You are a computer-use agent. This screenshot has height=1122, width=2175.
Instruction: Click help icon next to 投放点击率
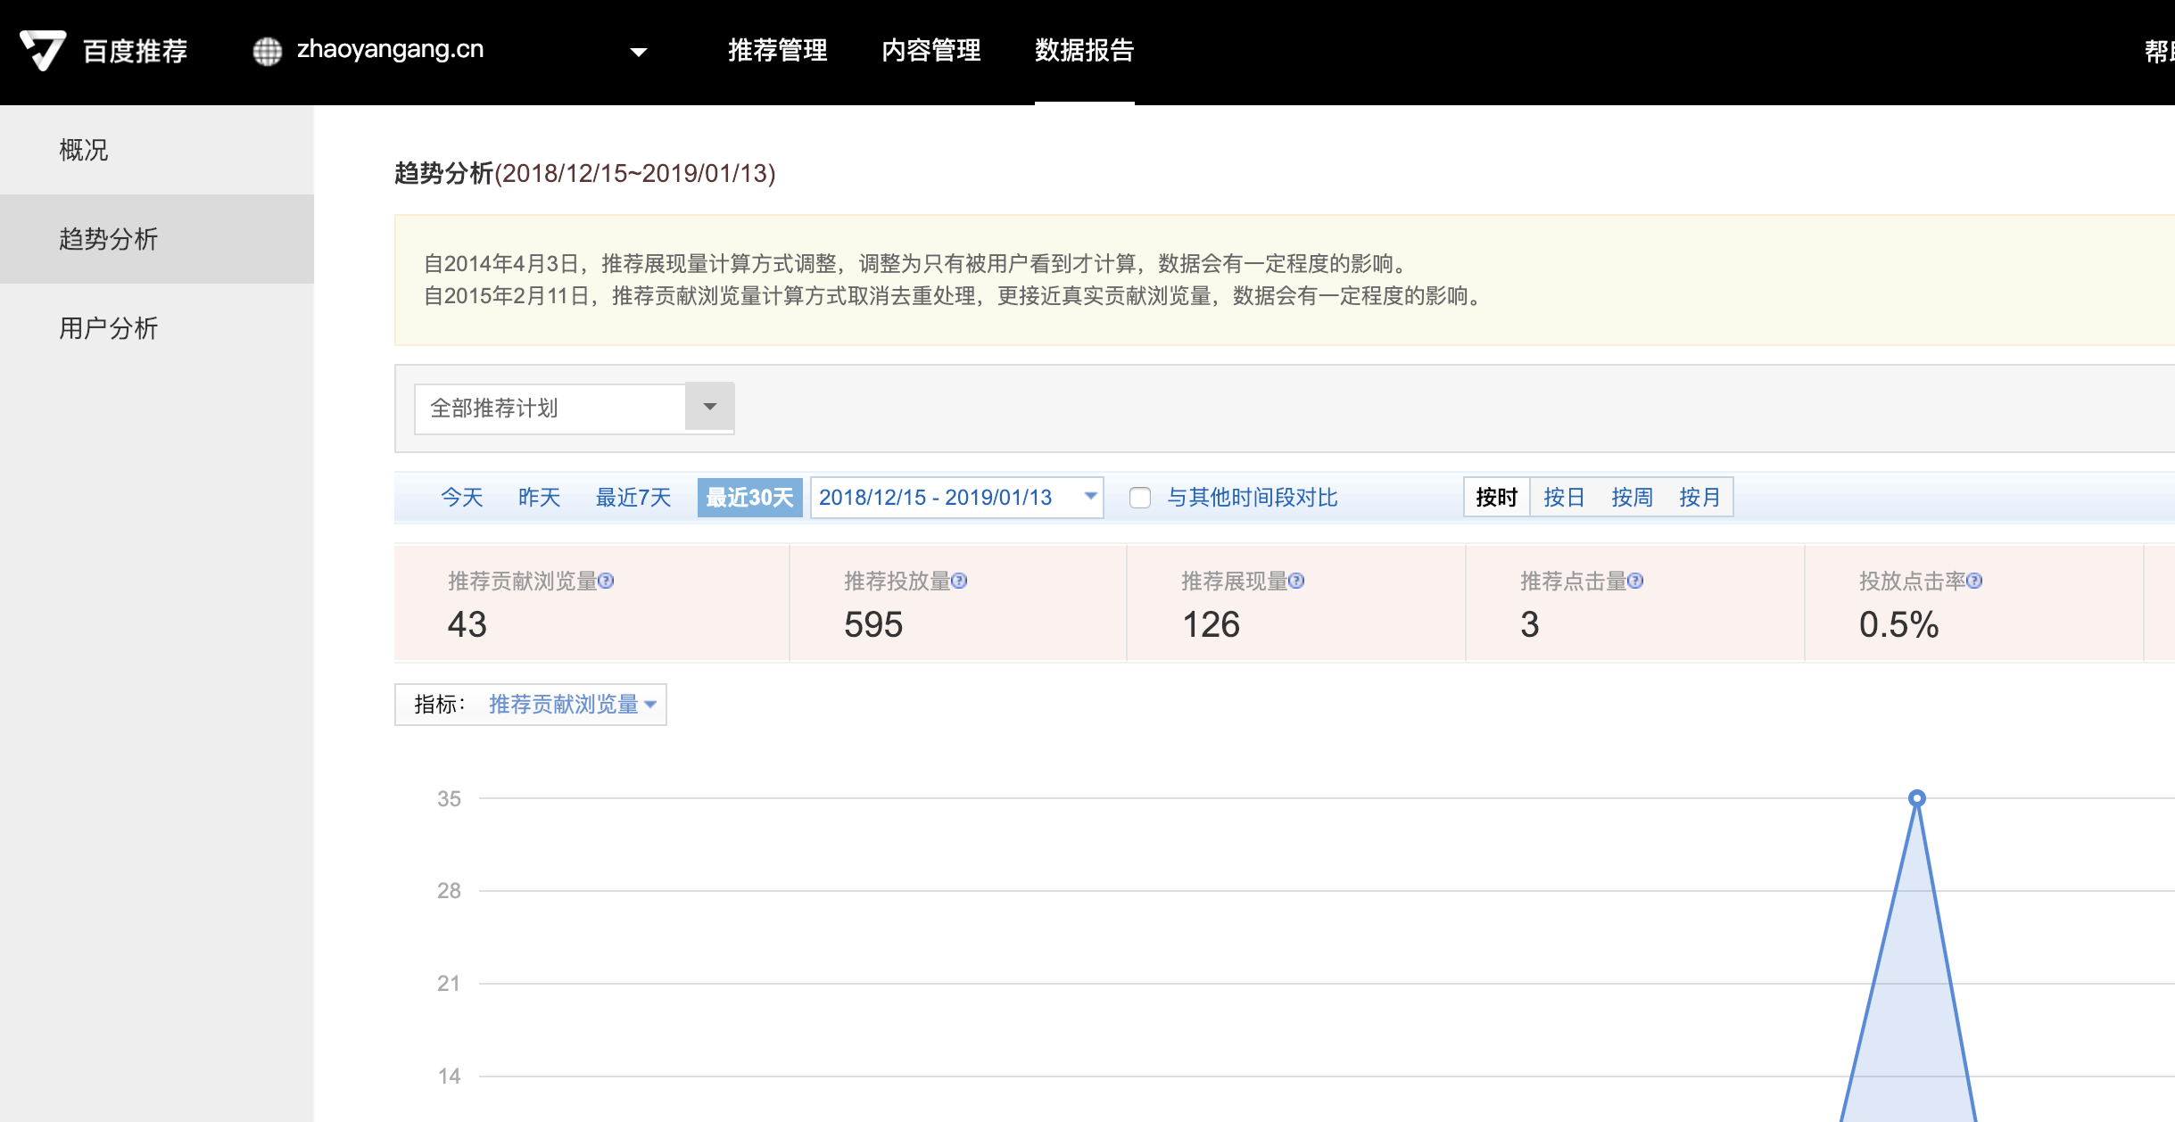[1974, 582]
